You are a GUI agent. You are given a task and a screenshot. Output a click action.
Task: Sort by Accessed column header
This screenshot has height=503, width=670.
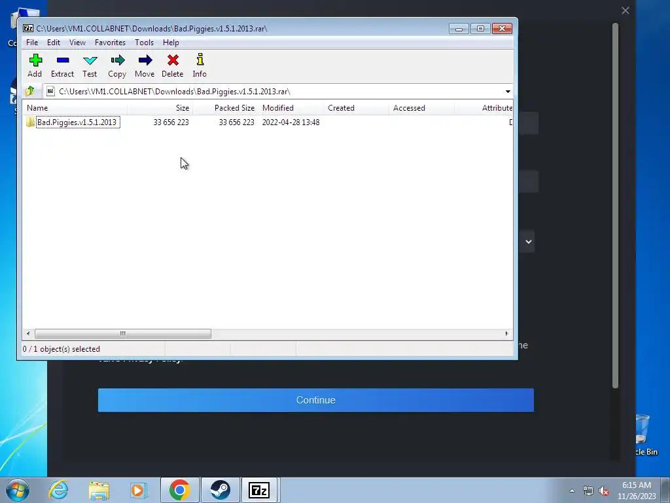[x=422, y=108]
